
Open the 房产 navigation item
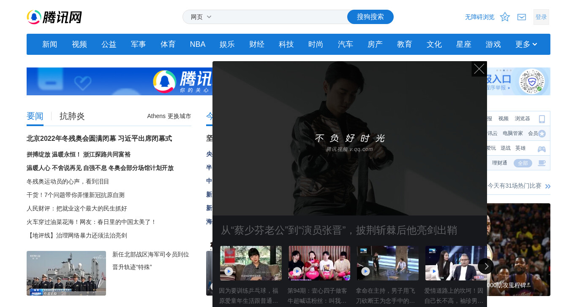pos(375,44)
